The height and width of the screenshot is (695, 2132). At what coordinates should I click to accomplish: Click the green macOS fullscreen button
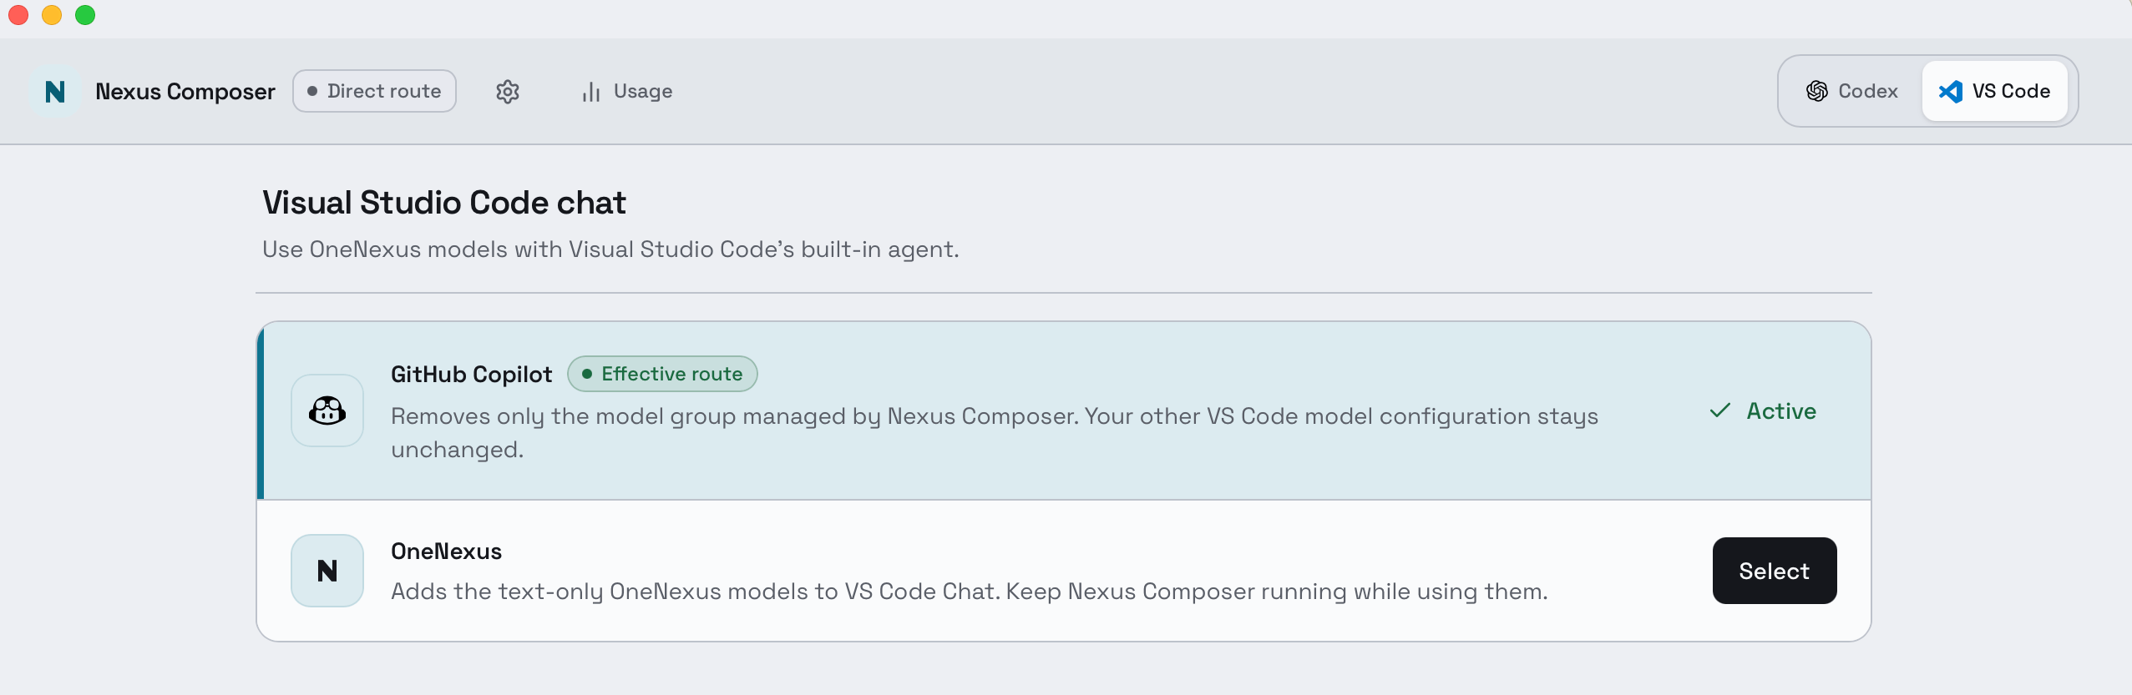pos(85,15)
